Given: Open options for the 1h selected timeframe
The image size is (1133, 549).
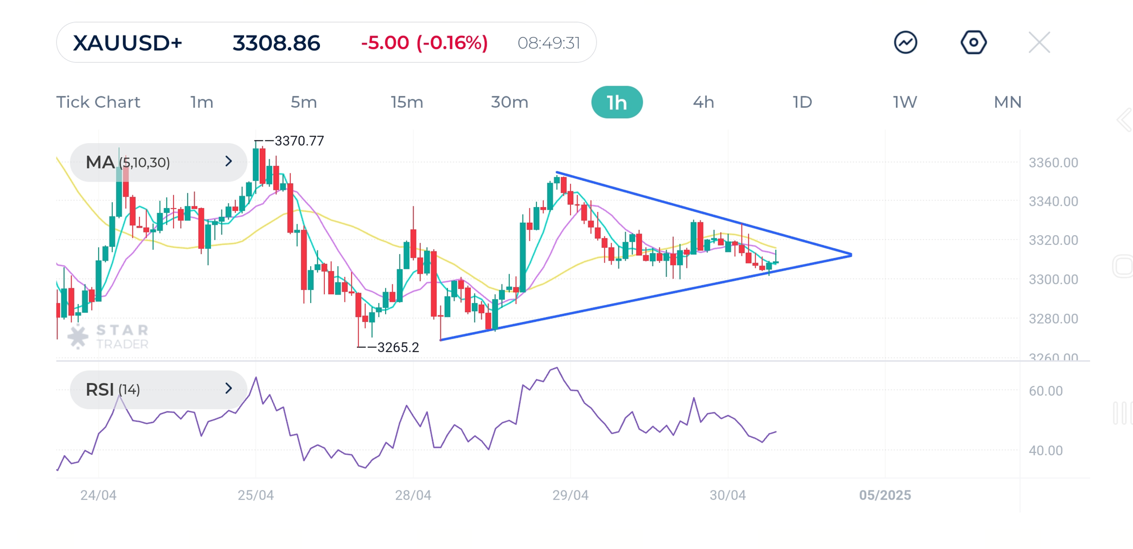Looking at the screenshot, I should click(x=617, y=102).
